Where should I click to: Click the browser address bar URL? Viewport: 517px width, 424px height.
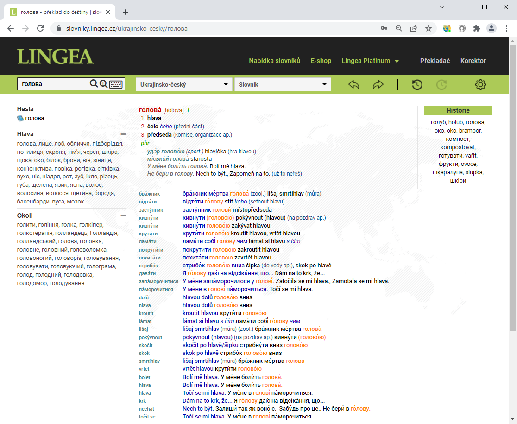127,28
